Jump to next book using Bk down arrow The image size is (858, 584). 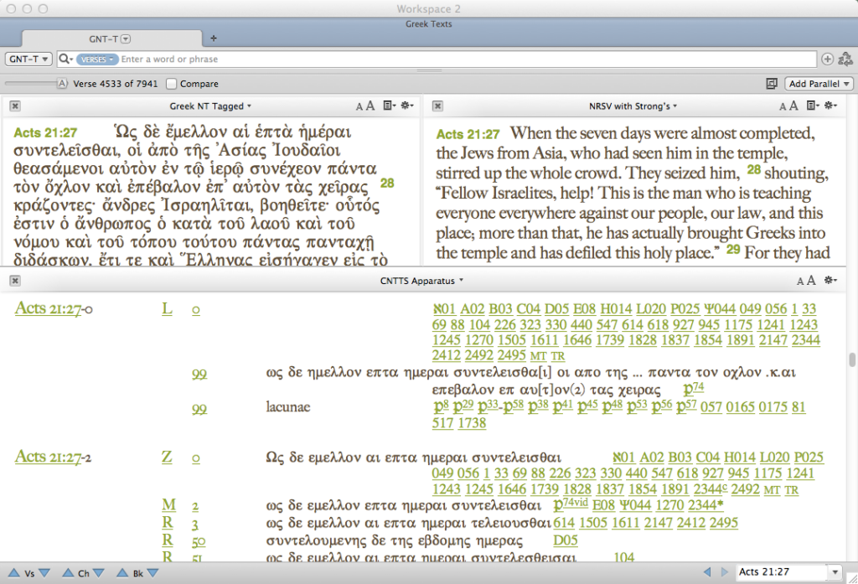(x=151, y=573)
